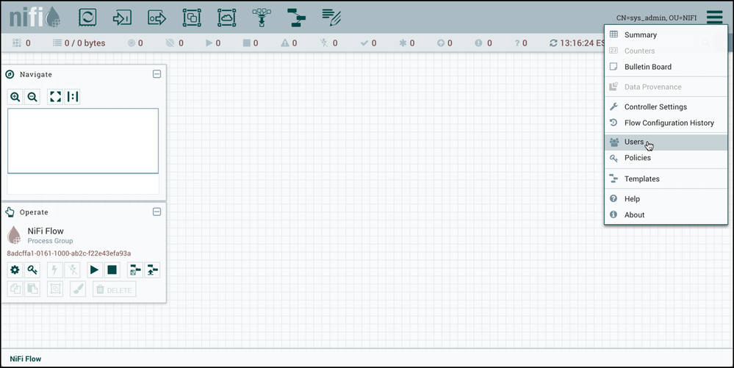This screenshot has height=368, width=734.
Task: Click the Group icon in Operate
Action: coord(55,289)
